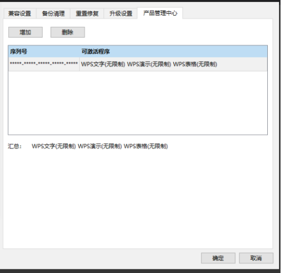This screenshot has width=281, height=273.
Task: Switch to the 兼容设置 tab
Action: [x=20, y=13]
